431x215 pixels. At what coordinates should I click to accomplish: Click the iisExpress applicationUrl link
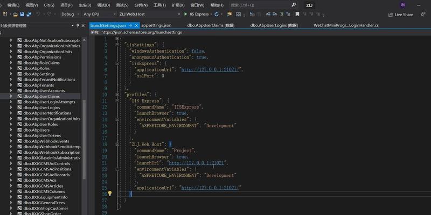(x=211, y=70)
